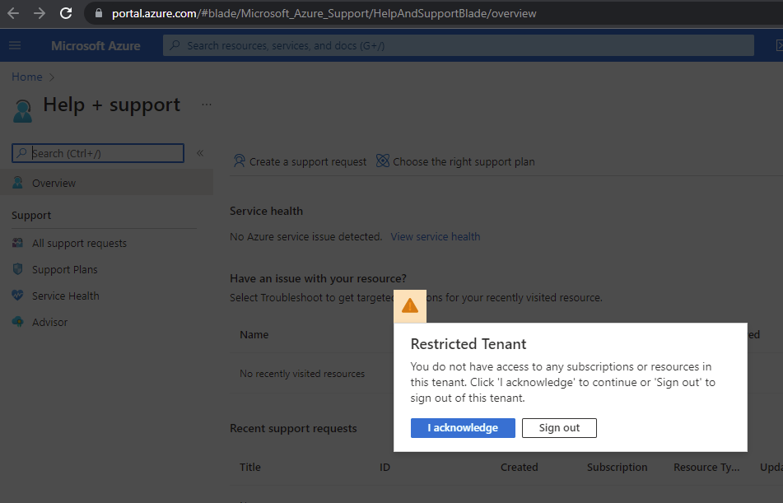Open View service health link

[x=435, y=236]
